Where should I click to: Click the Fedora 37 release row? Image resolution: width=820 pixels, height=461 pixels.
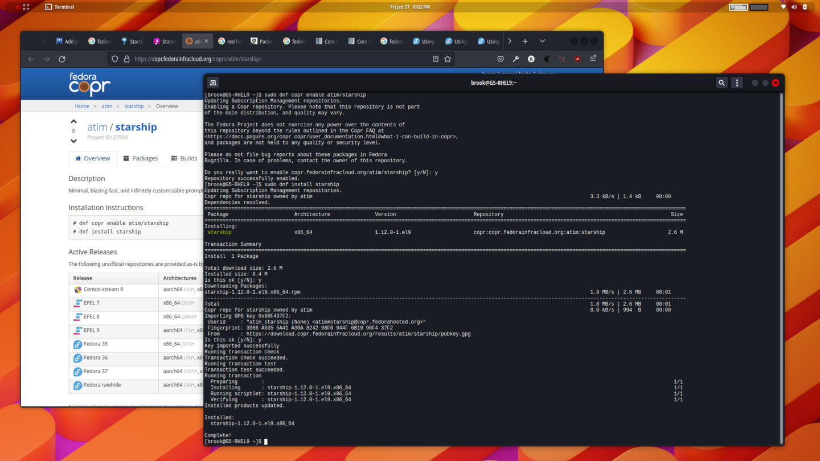(x=136, y=372)
